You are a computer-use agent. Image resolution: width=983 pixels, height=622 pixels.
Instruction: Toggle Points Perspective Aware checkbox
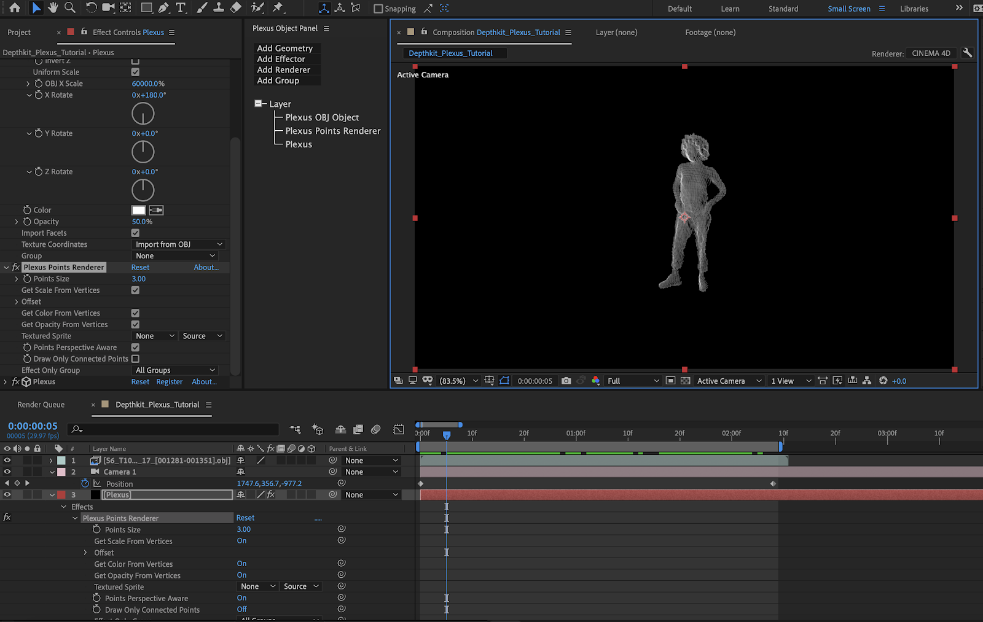pyautogui.click(x=135, y=348)
